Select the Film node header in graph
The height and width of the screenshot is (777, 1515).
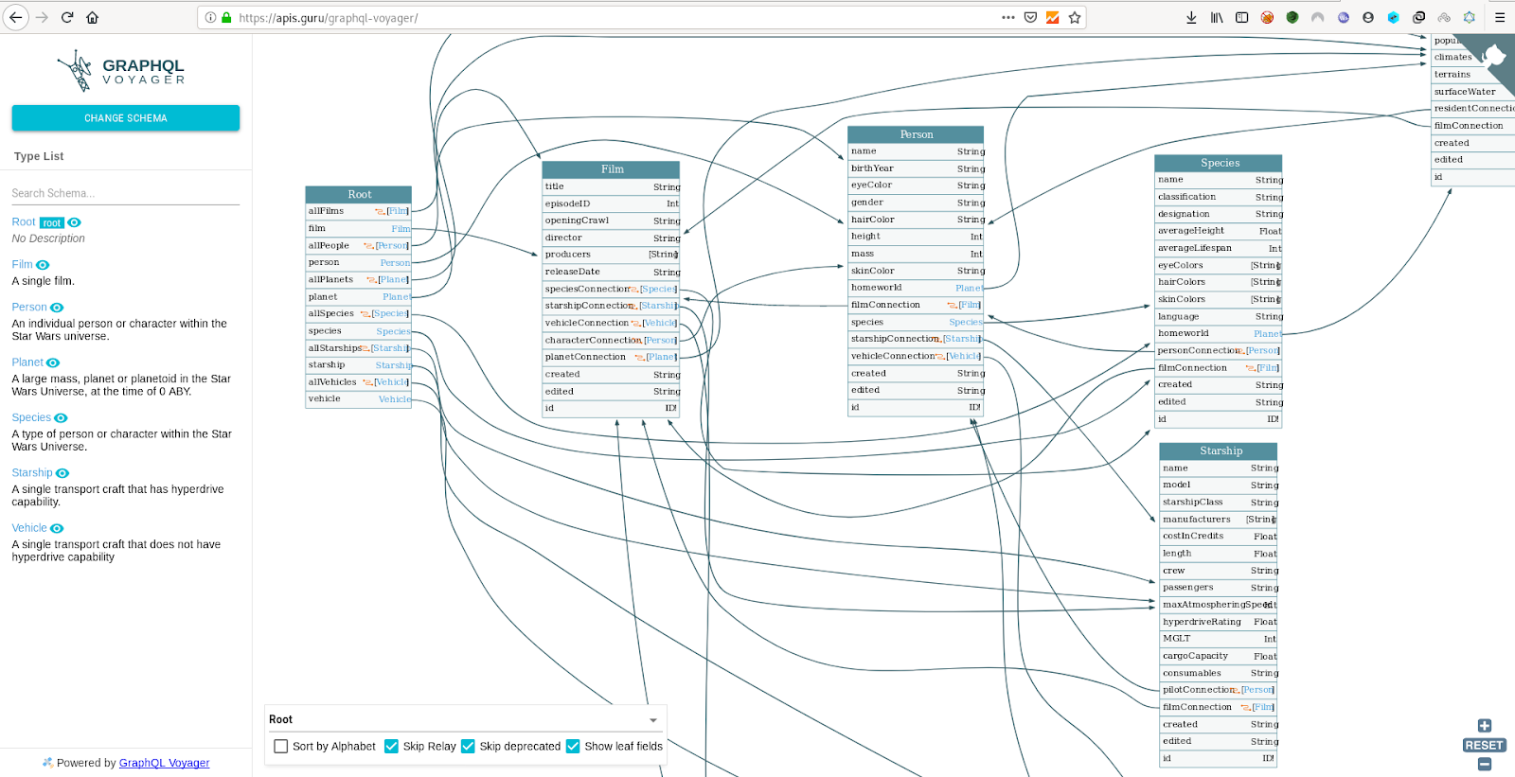[x=611, y=169]
